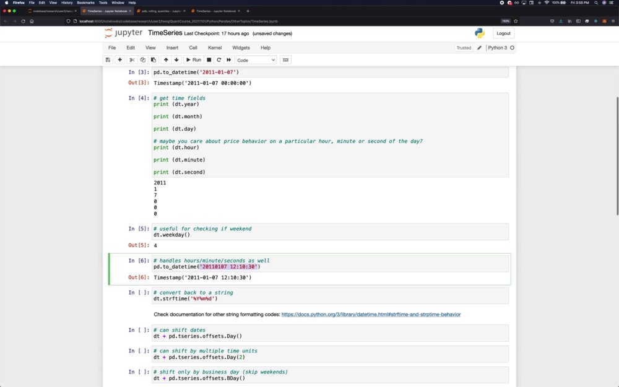Image resolution: width=619 pixels, height=387 pixels.
Task: Open a new browser tab with plus
Action: [x=248, y=11]
